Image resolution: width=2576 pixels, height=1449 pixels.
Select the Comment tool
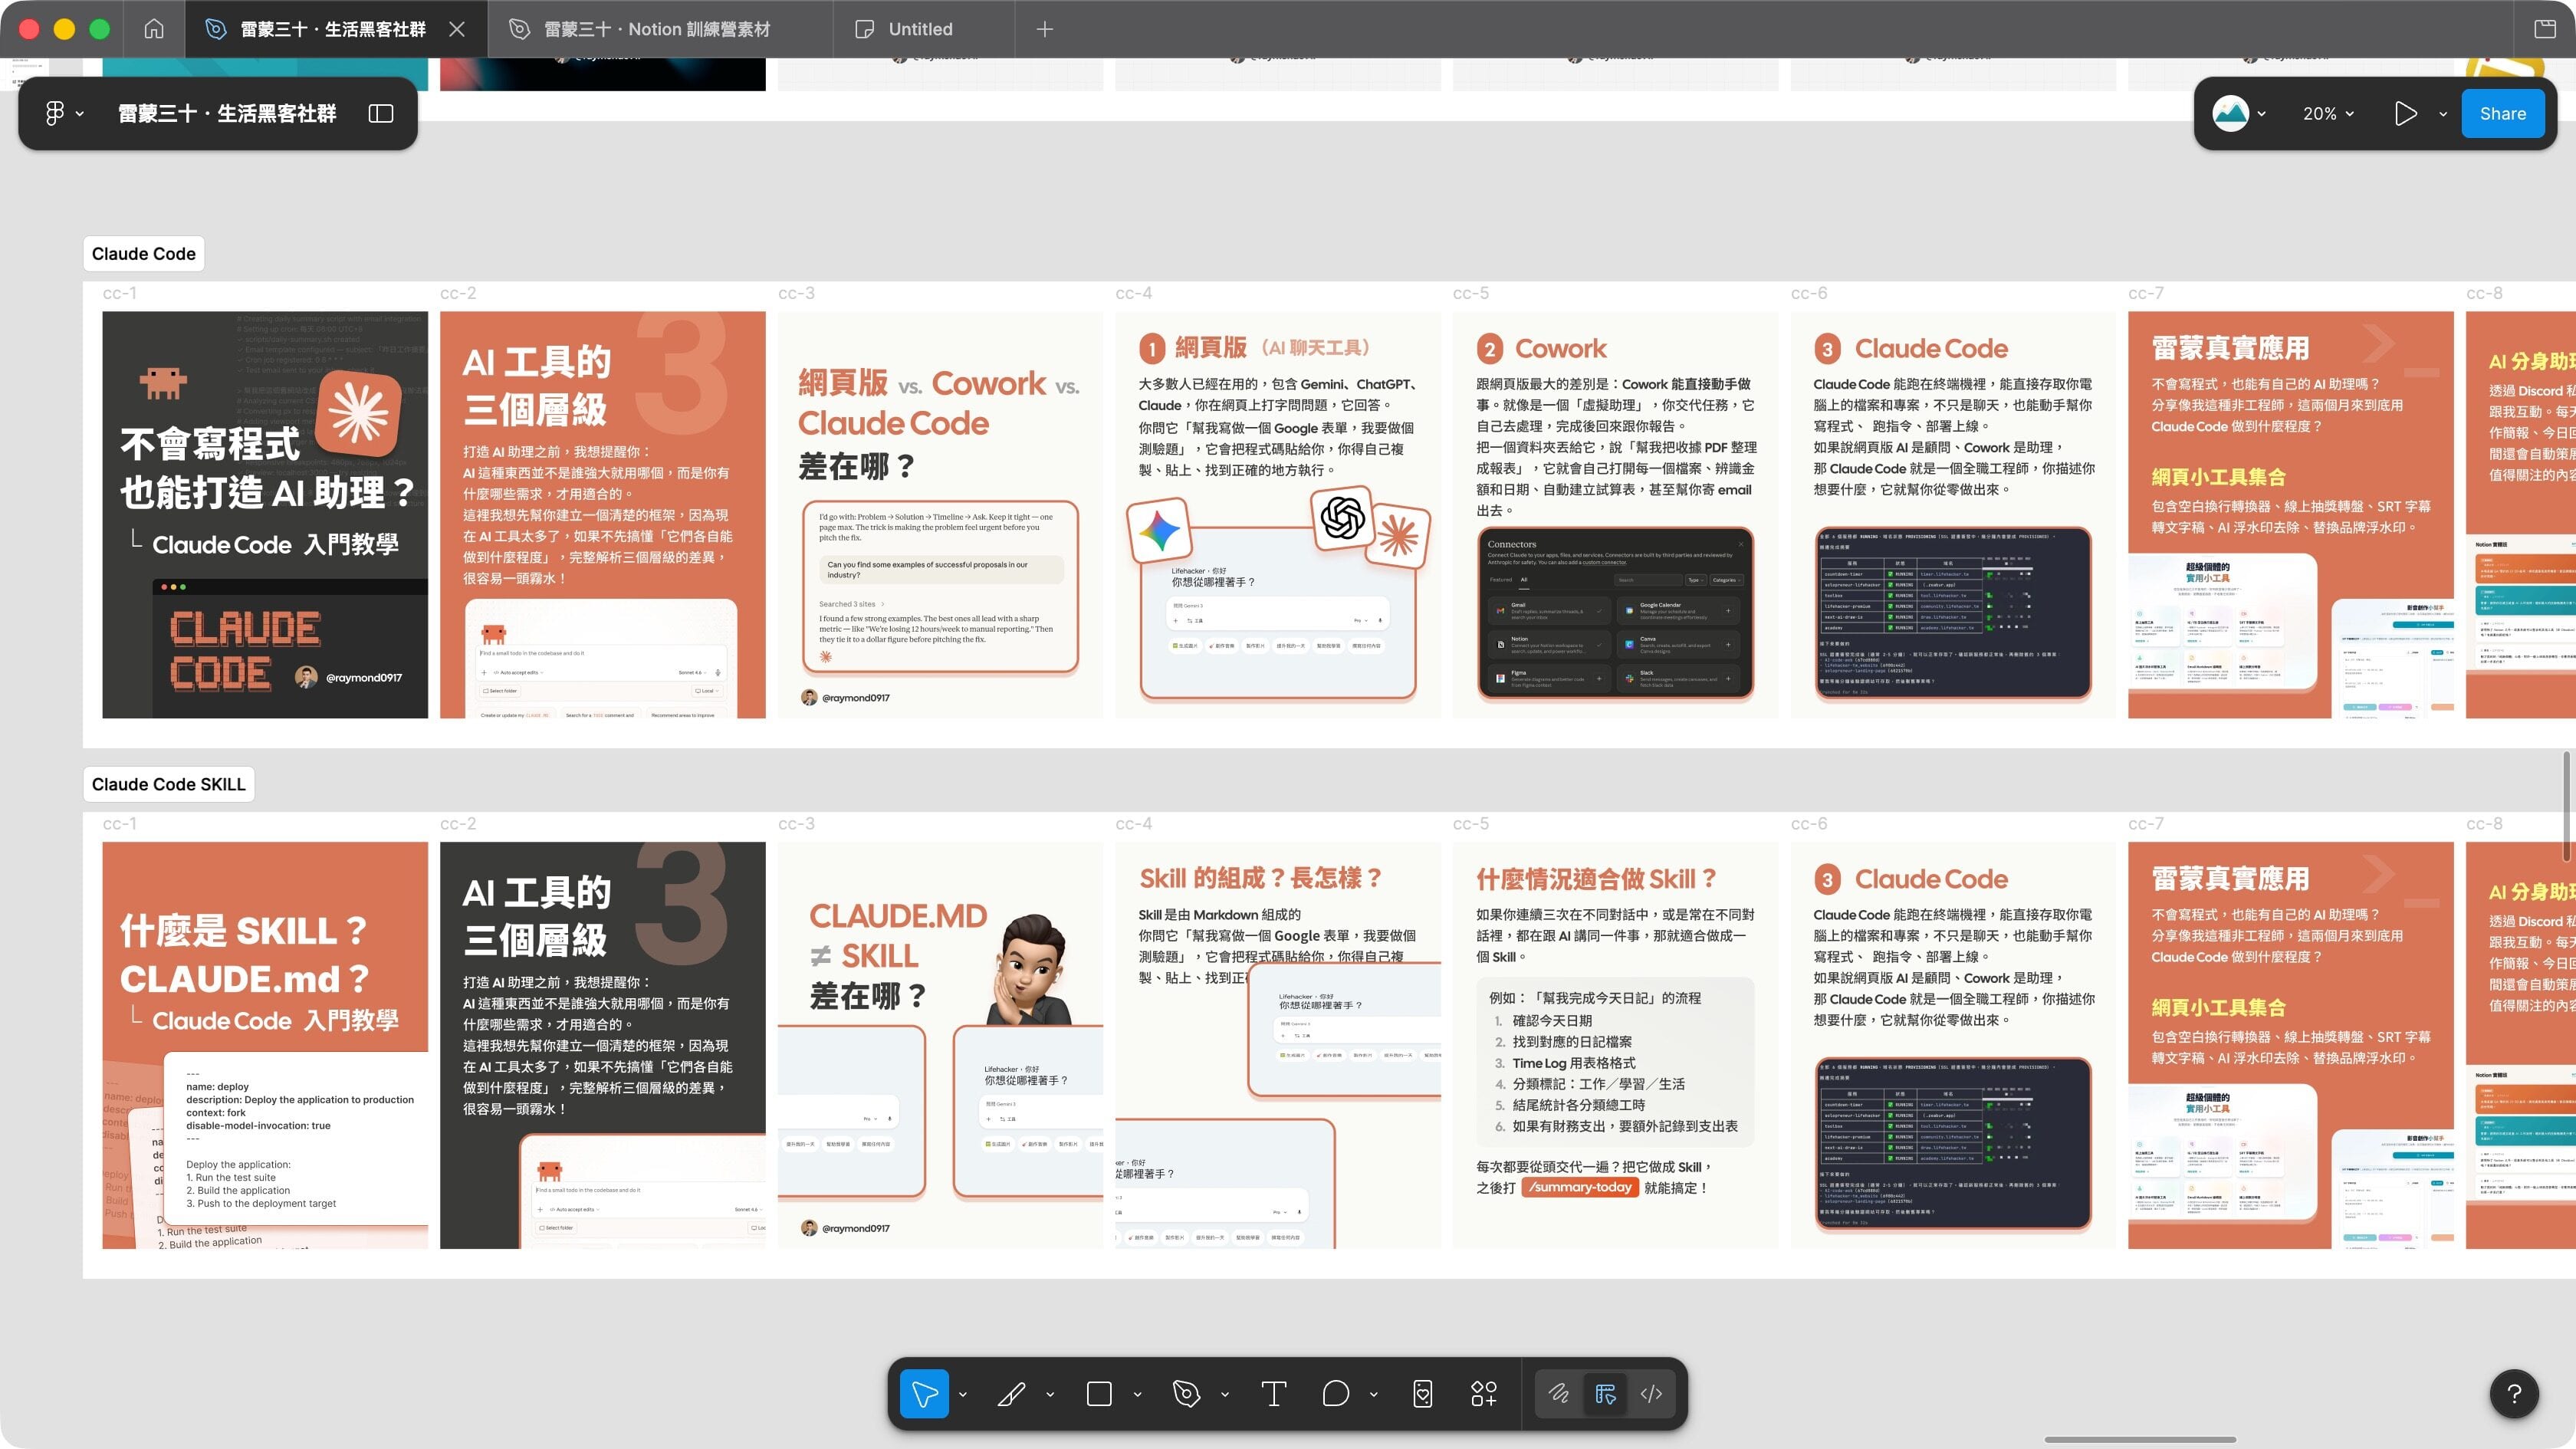click(1335, 1393)
